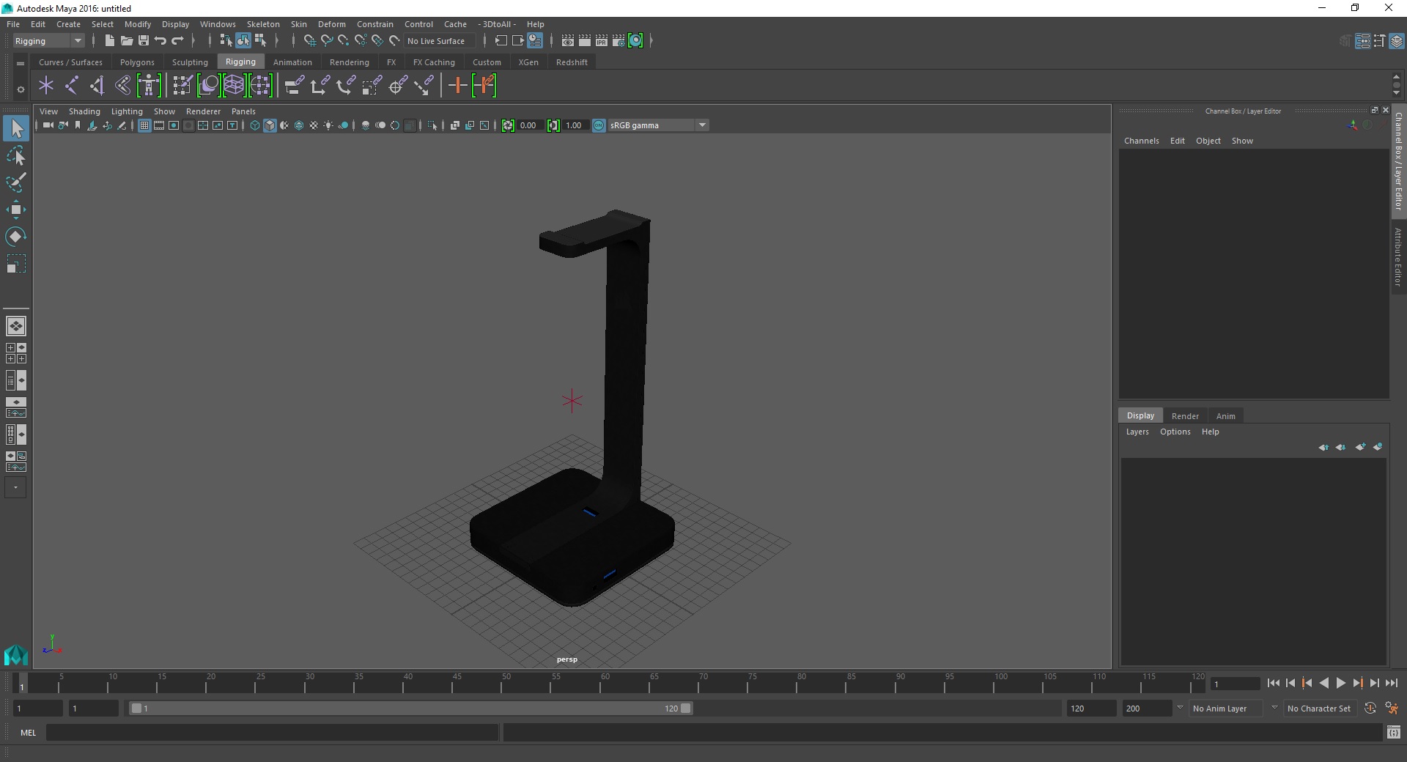Open the toolbox panel layout dropdown arrow
1407x762 pixels.
15,487
